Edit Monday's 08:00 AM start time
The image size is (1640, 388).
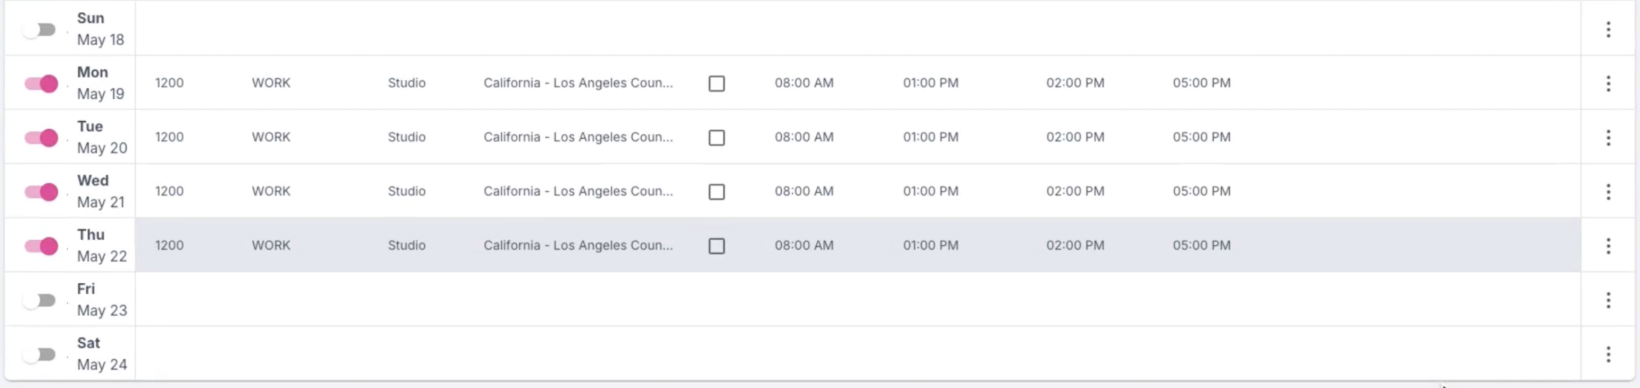click(x=804, y=83)
